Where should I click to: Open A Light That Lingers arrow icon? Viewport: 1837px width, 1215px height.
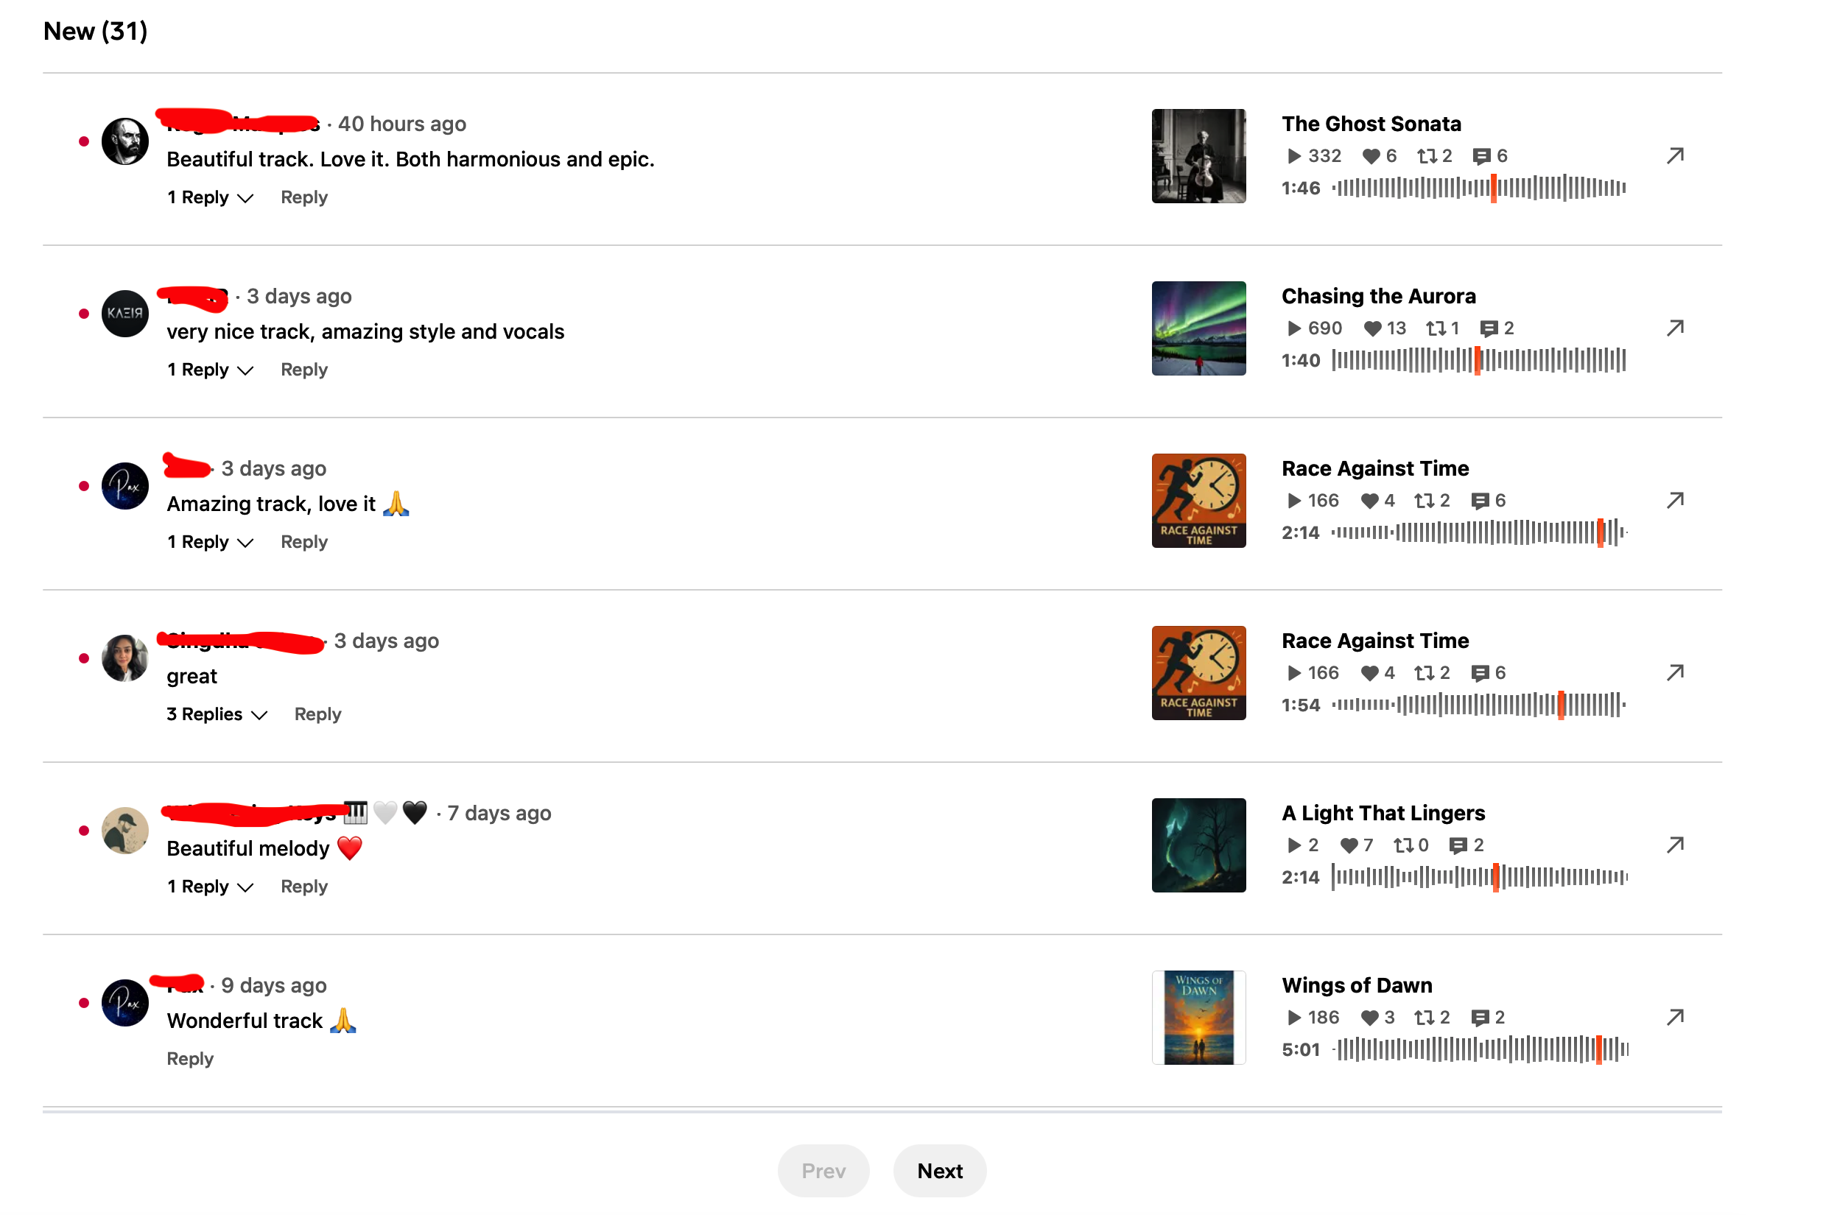[1675, 845]
